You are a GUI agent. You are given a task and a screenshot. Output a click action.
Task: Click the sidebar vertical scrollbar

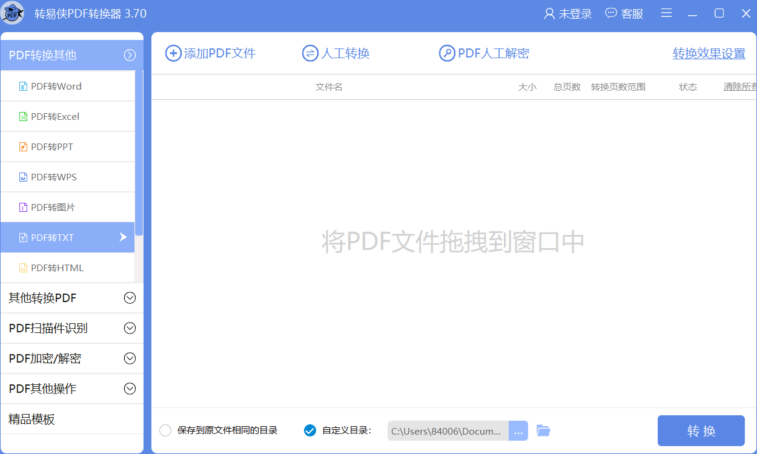coord(139,153)
